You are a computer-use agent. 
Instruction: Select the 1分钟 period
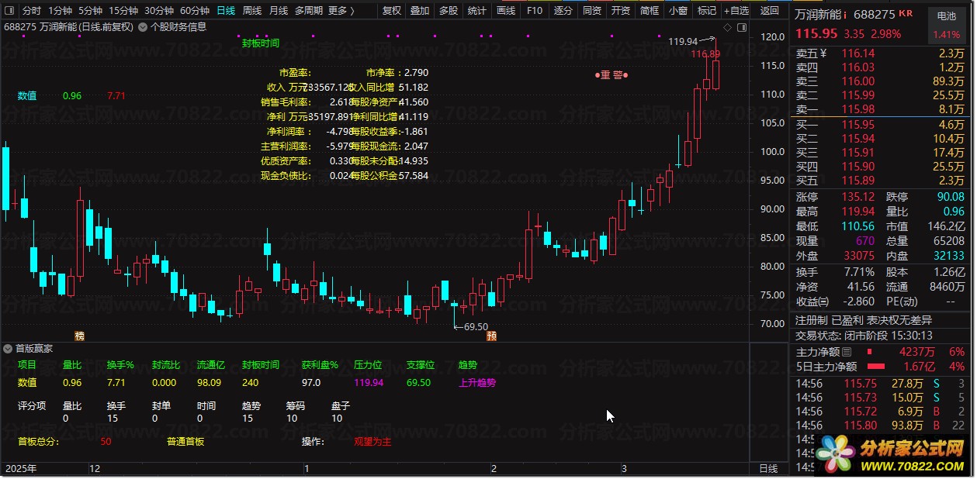(60, 11)
